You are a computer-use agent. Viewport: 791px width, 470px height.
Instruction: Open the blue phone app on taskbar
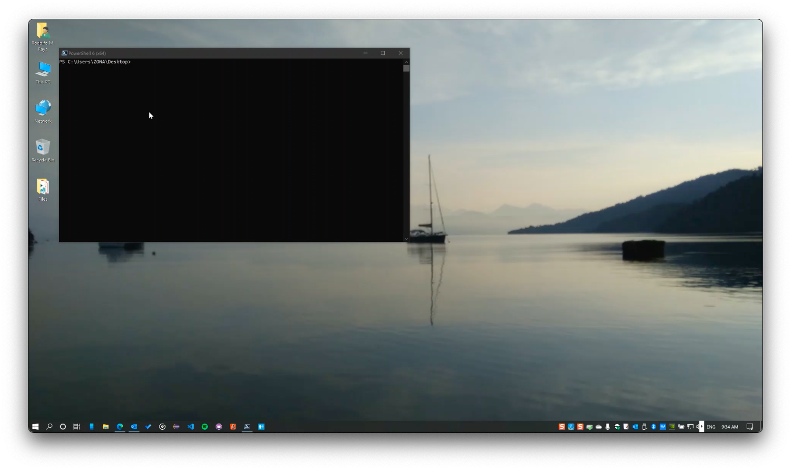(x=91, y=427)
